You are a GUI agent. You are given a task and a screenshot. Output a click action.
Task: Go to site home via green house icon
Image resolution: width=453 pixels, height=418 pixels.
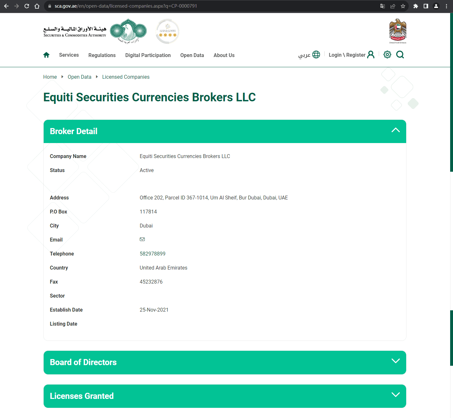click(x=47, y=55)
